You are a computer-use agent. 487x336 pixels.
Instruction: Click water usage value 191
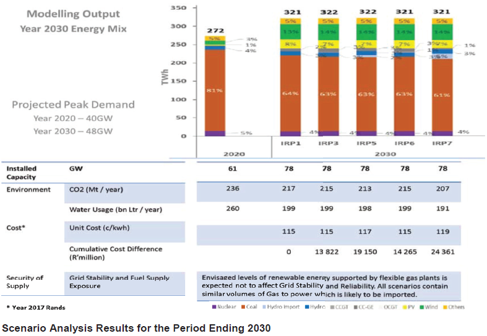(x=442, y=209)
